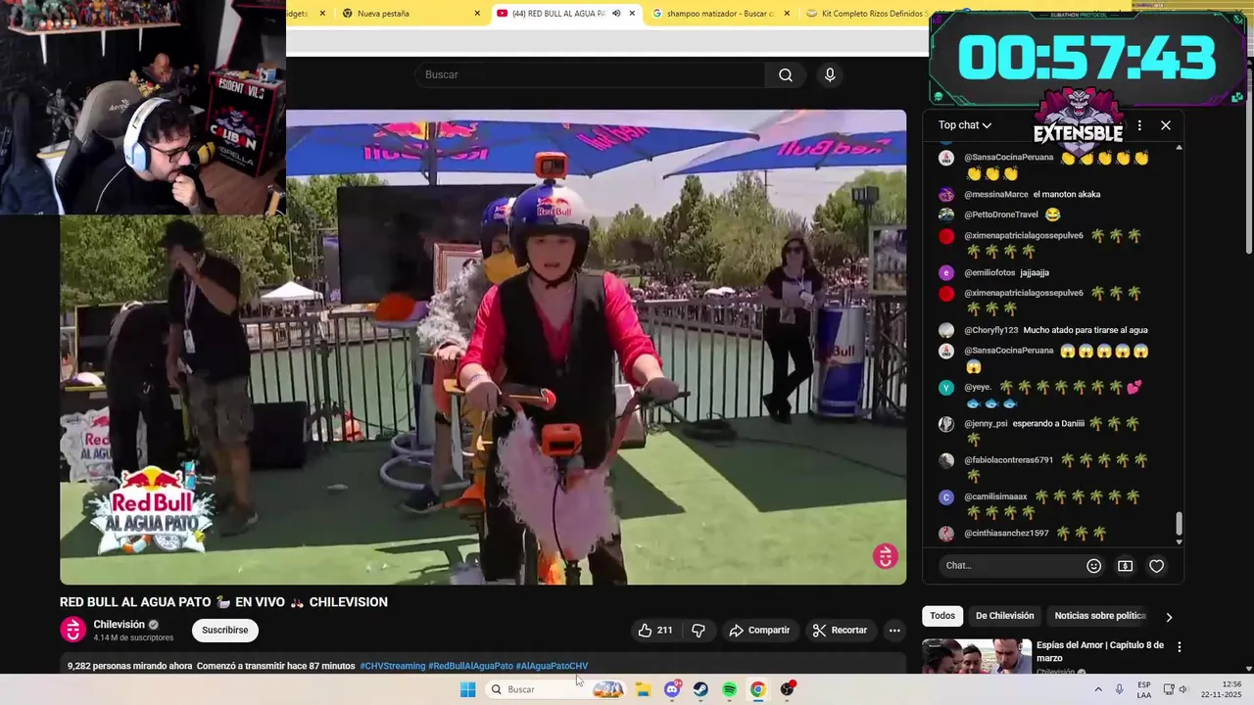1254x705 pixels.
Task: Open Steam from the taskbar
Action: pyautogui.click(x=700, y=689)
